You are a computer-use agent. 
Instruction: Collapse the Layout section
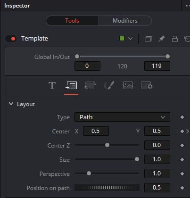tap(11, 104)
